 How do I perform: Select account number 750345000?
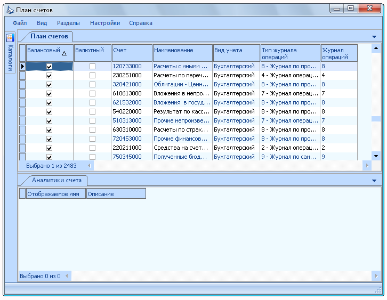127,157
